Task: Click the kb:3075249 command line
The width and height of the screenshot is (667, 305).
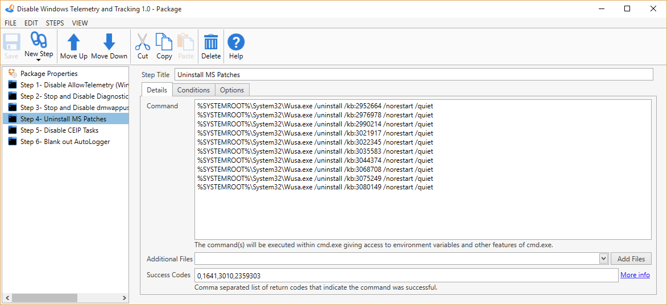Action: tap(315, 178)
